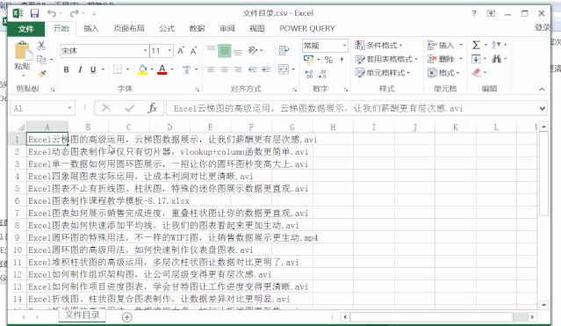Set bottom vertical alignment
Viewport: 561px width, 326px height.
pos(238,51)
